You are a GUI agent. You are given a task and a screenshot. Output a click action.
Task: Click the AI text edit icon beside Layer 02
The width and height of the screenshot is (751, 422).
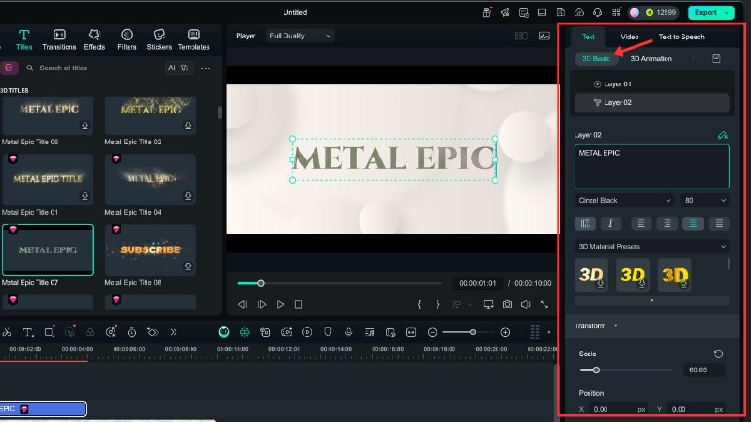[x=723, y=135]
